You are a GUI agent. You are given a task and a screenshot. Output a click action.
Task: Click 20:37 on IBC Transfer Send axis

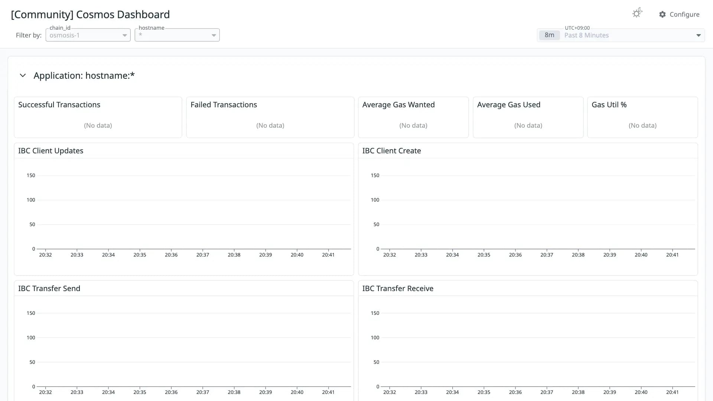click(203, 392)
